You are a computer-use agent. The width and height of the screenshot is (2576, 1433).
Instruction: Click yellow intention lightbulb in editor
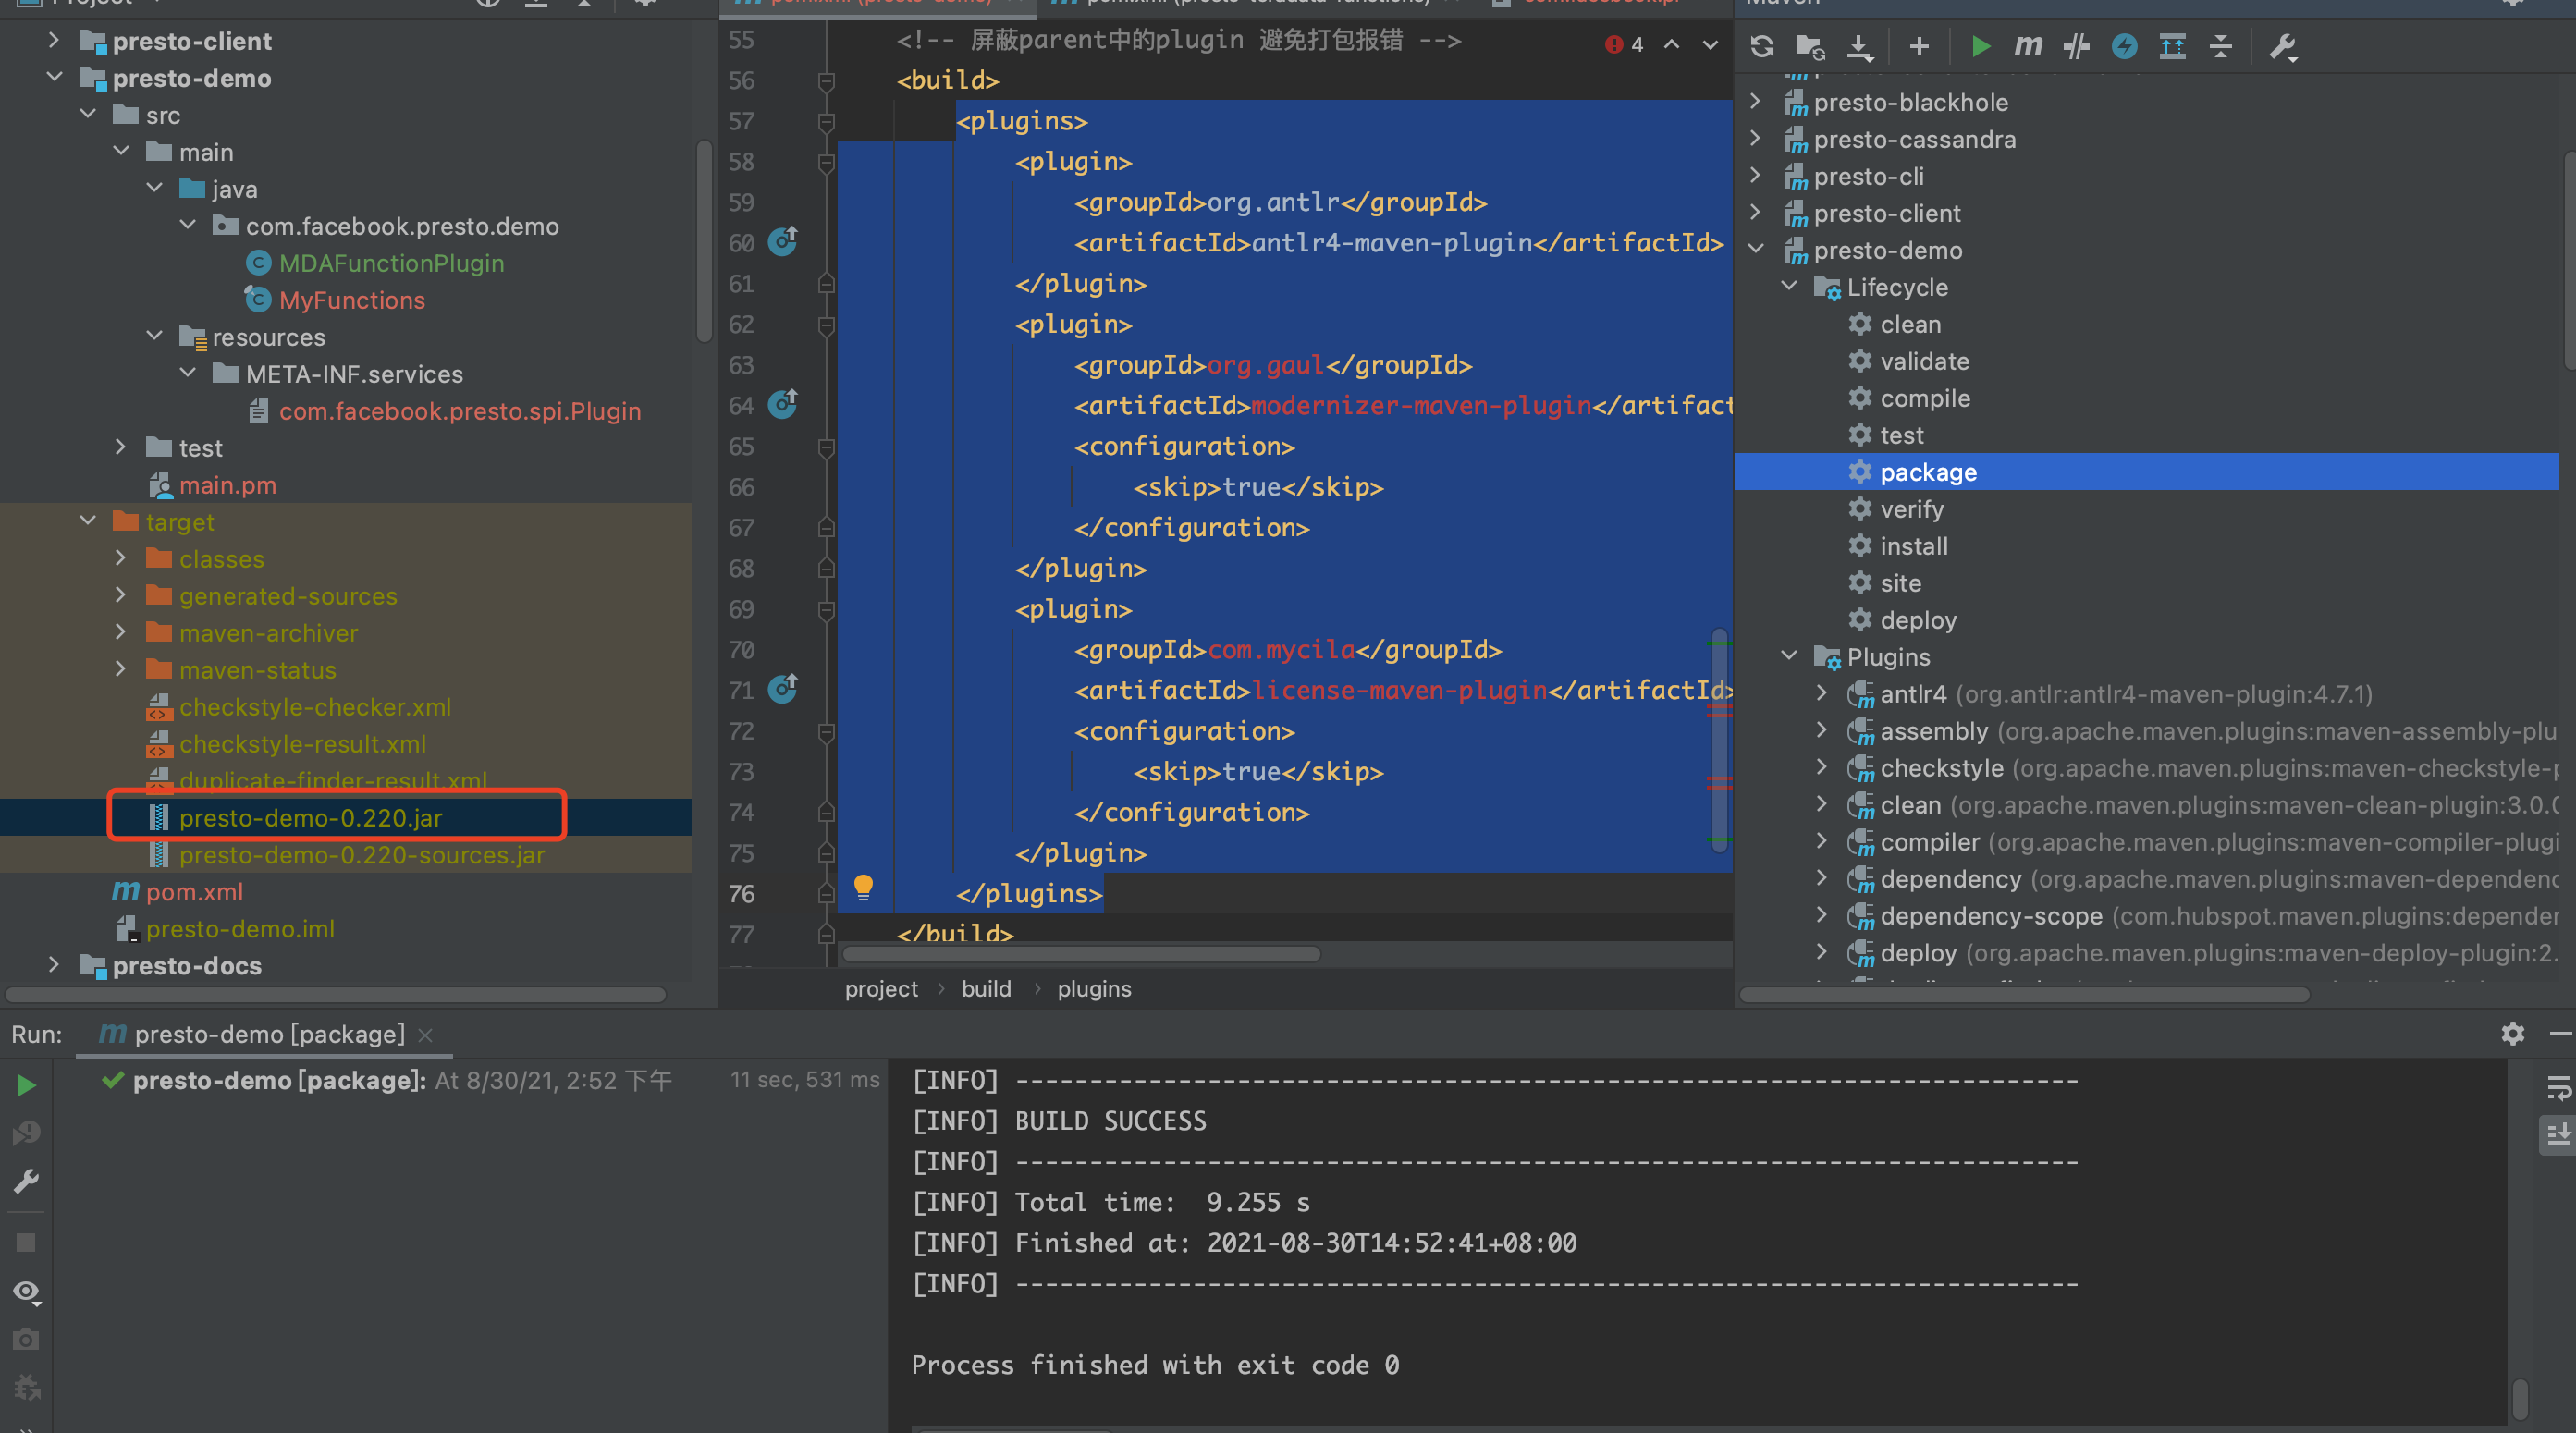(863, 886)
